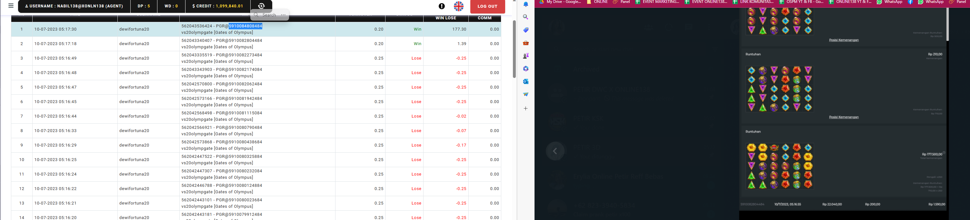
Task: Open the magnifier search icon in sidebar
Action: click(526, 17)
